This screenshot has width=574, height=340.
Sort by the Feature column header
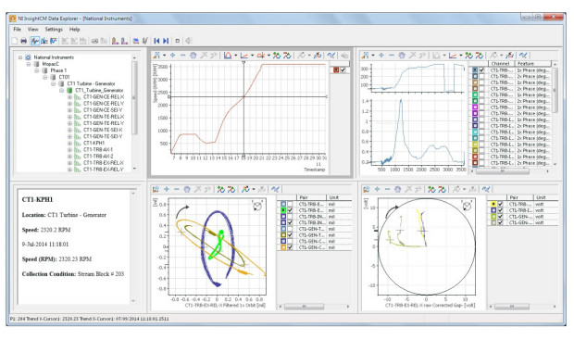click(532, 64)
